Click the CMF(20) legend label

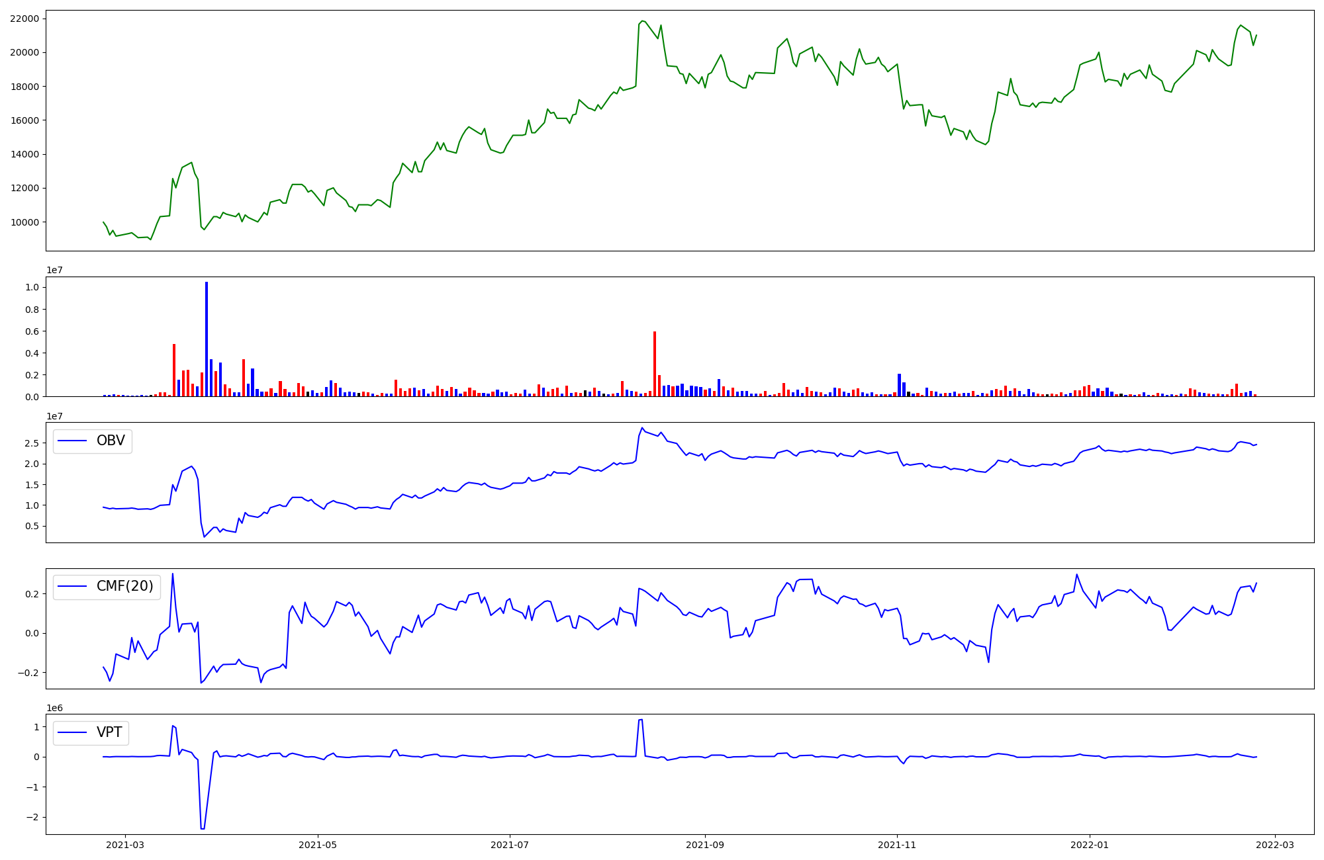click(124, 586)
